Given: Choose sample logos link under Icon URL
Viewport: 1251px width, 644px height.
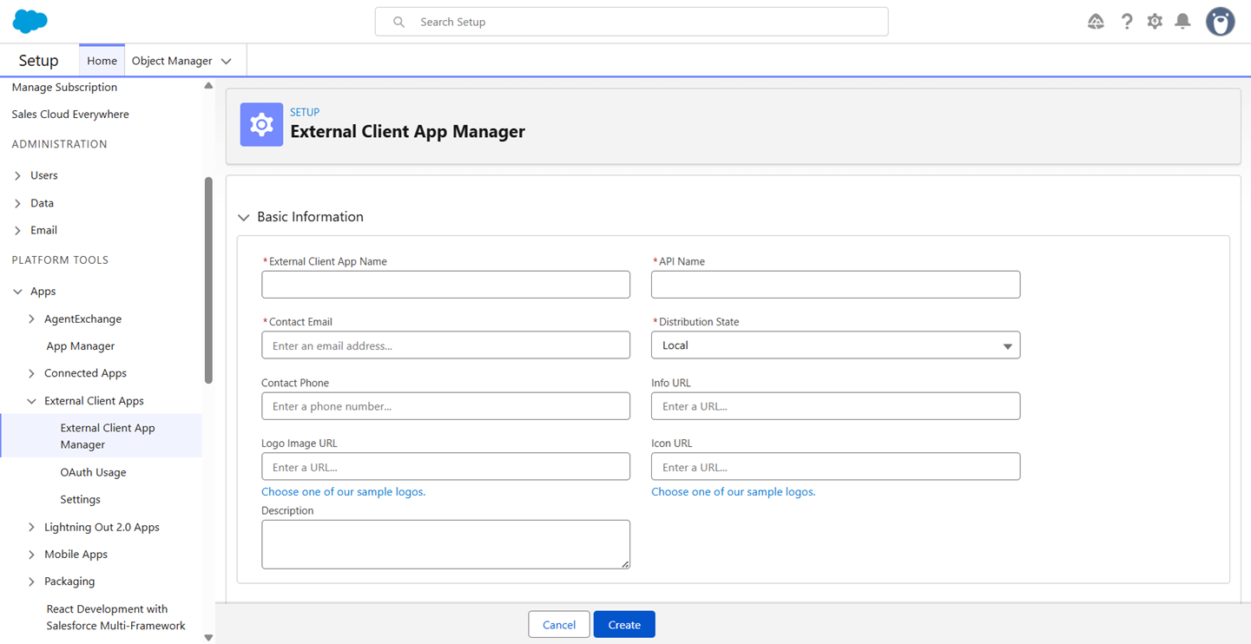Looking at the screenshot, I should click(x=733, y=491).
